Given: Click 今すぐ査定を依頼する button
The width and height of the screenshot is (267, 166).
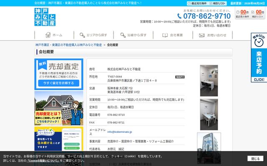Looking at the screenshot, I should point(59,83).
